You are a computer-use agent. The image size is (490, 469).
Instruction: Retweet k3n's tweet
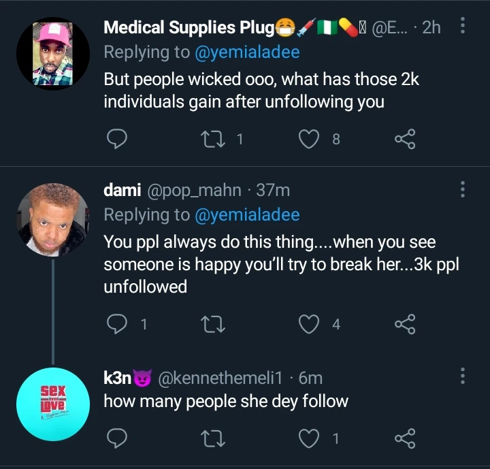[213, 438]
